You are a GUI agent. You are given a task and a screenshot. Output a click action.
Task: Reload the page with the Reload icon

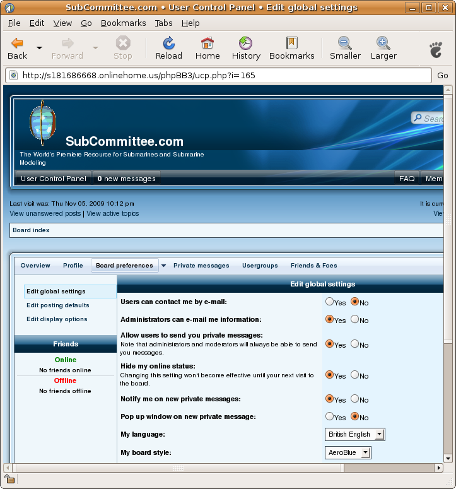[169, 43]
